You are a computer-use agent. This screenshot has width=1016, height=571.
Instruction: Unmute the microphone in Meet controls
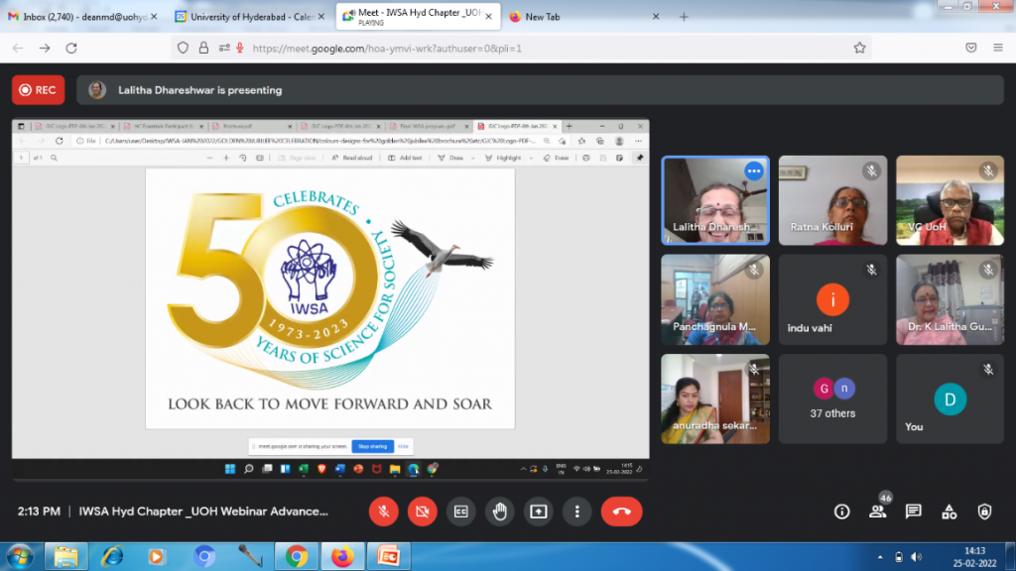pos(384,512)
